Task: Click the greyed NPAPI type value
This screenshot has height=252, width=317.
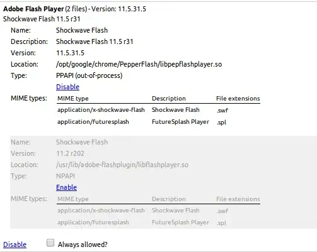Action: pos(66,176)
